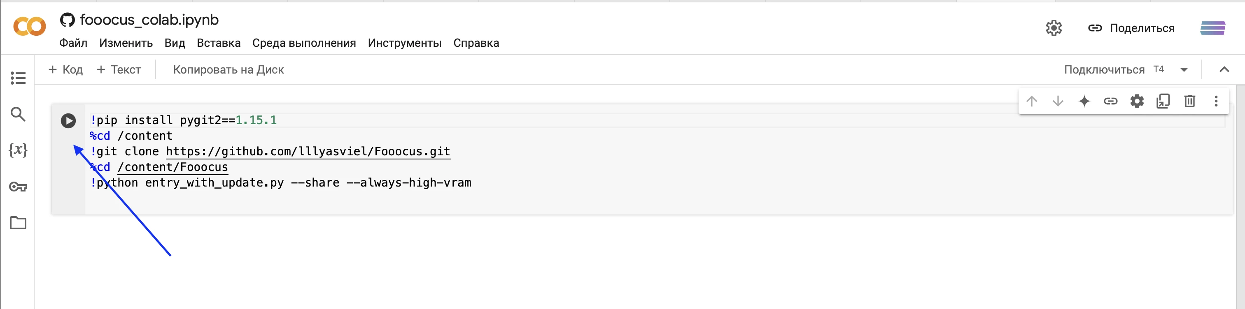The width and height of the screenshot is (1245, 309).
Task: Move cell down with arrow
Action: [1058, 101]
